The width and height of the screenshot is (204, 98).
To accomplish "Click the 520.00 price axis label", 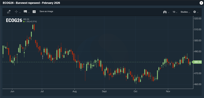I will [197, 19].
